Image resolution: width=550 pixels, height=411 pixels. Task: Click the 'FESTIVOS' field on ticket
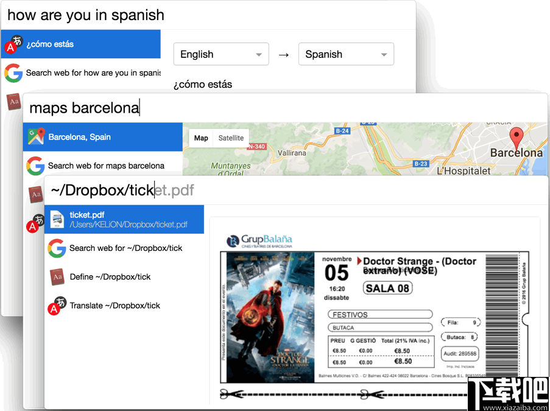[x=380, y=315]
